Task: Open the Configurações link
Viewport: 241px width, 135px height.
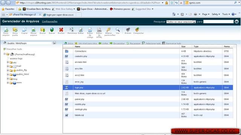Action: pyautogui.click(x=50, y=21)
